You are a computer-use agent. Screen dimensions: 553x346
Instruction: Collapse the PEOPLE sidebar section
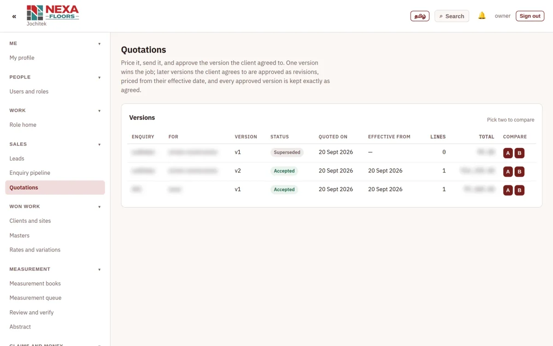click(55, 77)
